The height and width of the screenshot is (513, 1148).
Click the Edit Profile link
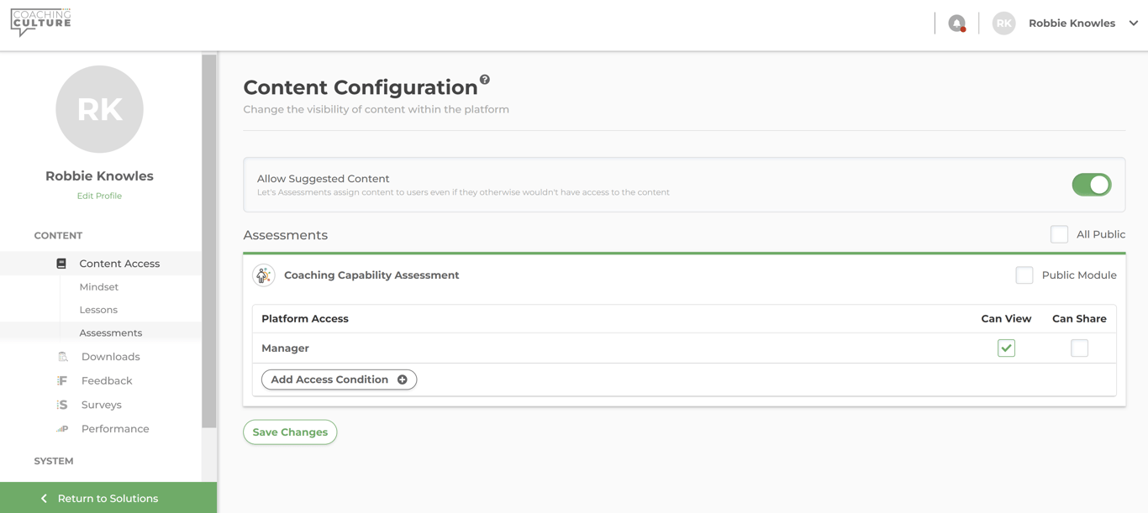click(99, 196)
